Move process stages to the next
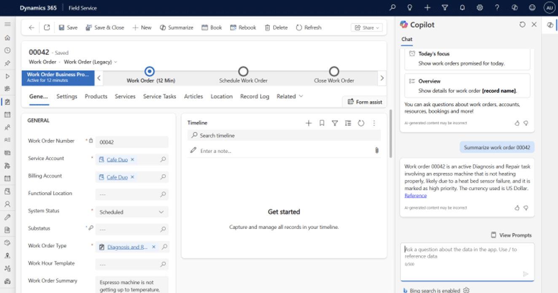This screenshot has width=558, height=293. [x=382, y=78]
